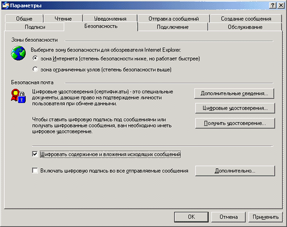Click the certificate ribbon and padlock icon
The height and width of the screenshot is (227, 287).
(18, 96)
